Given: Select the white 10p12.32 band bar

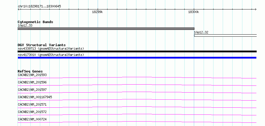Looking at the screenshot, I should click(225, 35).
